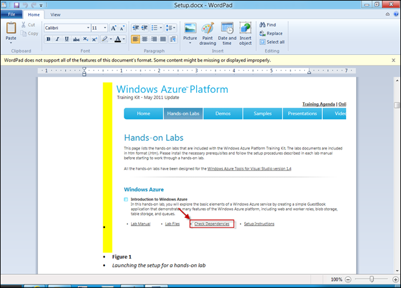Insert a Paint drawing
Image resolution: width=401 pixels, height=288 pixels.
click(x=207, y=34)
